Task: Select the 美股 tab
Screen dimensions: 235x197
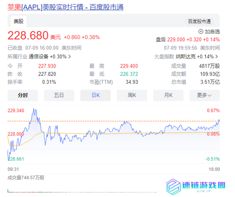Action: [x=18, y=22]
